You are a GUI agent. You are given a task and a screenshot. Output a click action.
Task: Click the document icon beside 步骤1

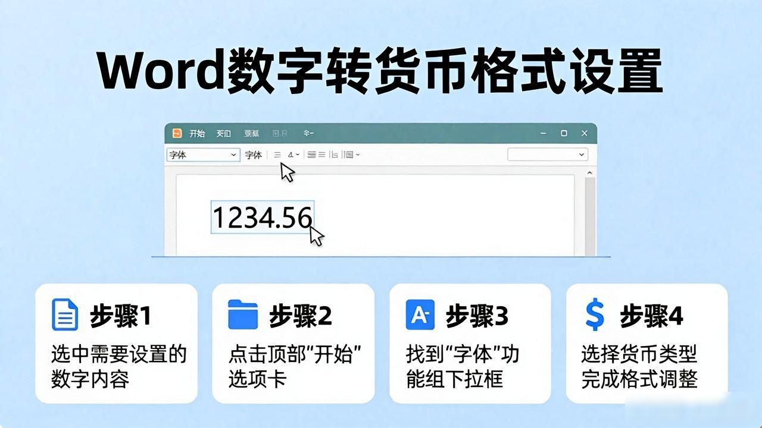[x=65, y=314]
